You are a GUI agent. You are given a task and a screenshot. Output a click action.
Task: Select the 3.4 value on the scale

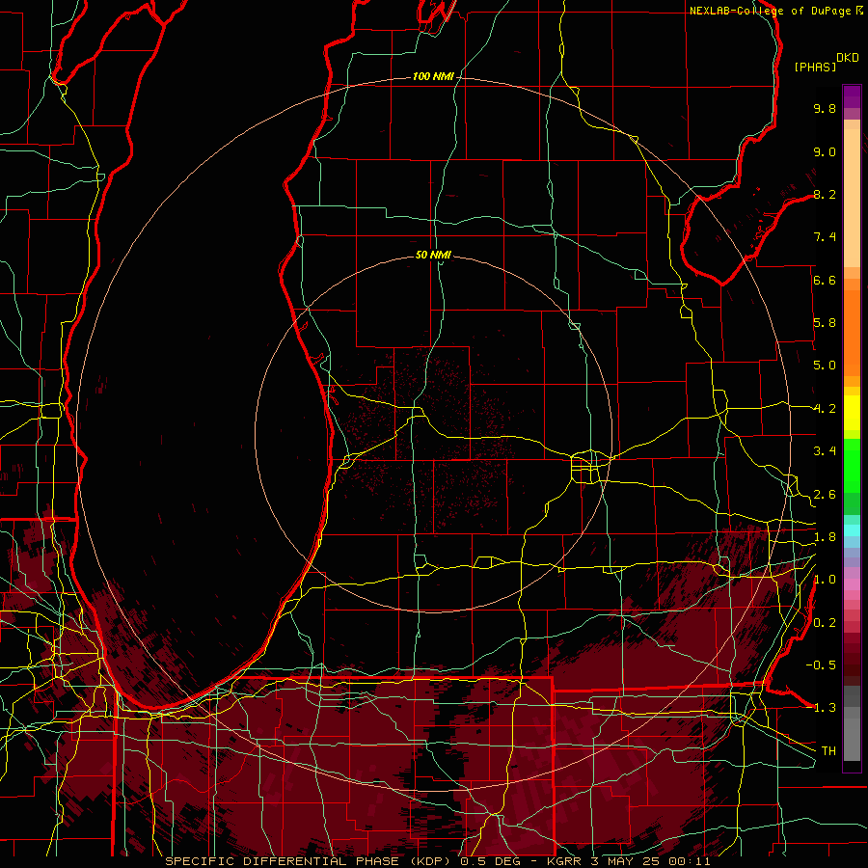click(825, 451)
